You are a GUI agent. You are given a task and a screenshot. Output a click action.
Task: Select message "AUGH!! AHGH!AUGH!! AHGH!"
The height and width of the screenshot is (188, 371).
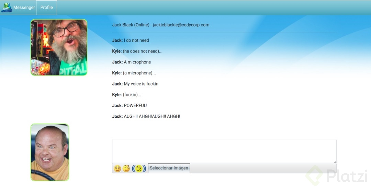pyautogui.click(x=146, y=116)
